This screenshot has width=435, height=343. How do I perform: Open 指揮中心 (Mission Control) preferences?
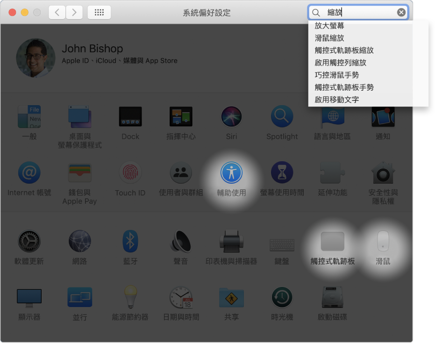181,116
